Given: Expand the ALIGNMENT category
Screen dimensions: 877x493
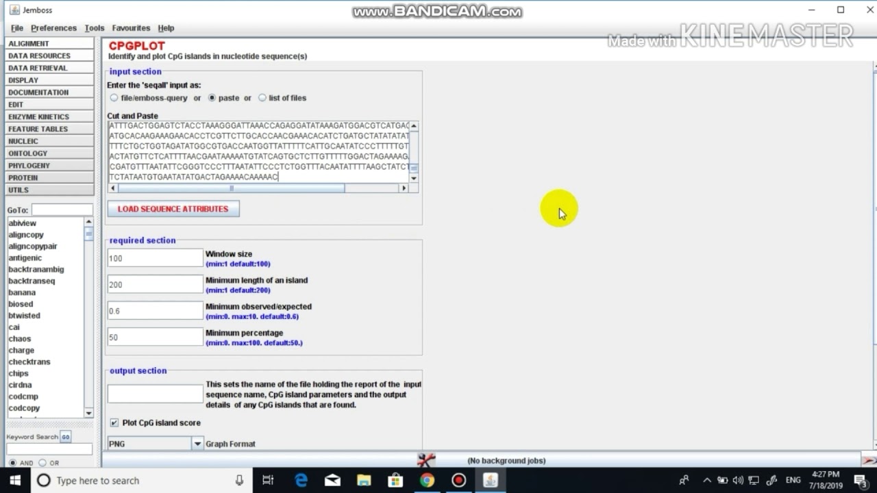Looking at the screenshot, I should pos(49,44).
